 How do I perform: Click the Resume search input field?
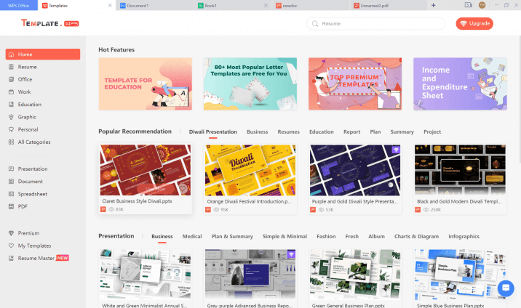click(x=378, y=24)
